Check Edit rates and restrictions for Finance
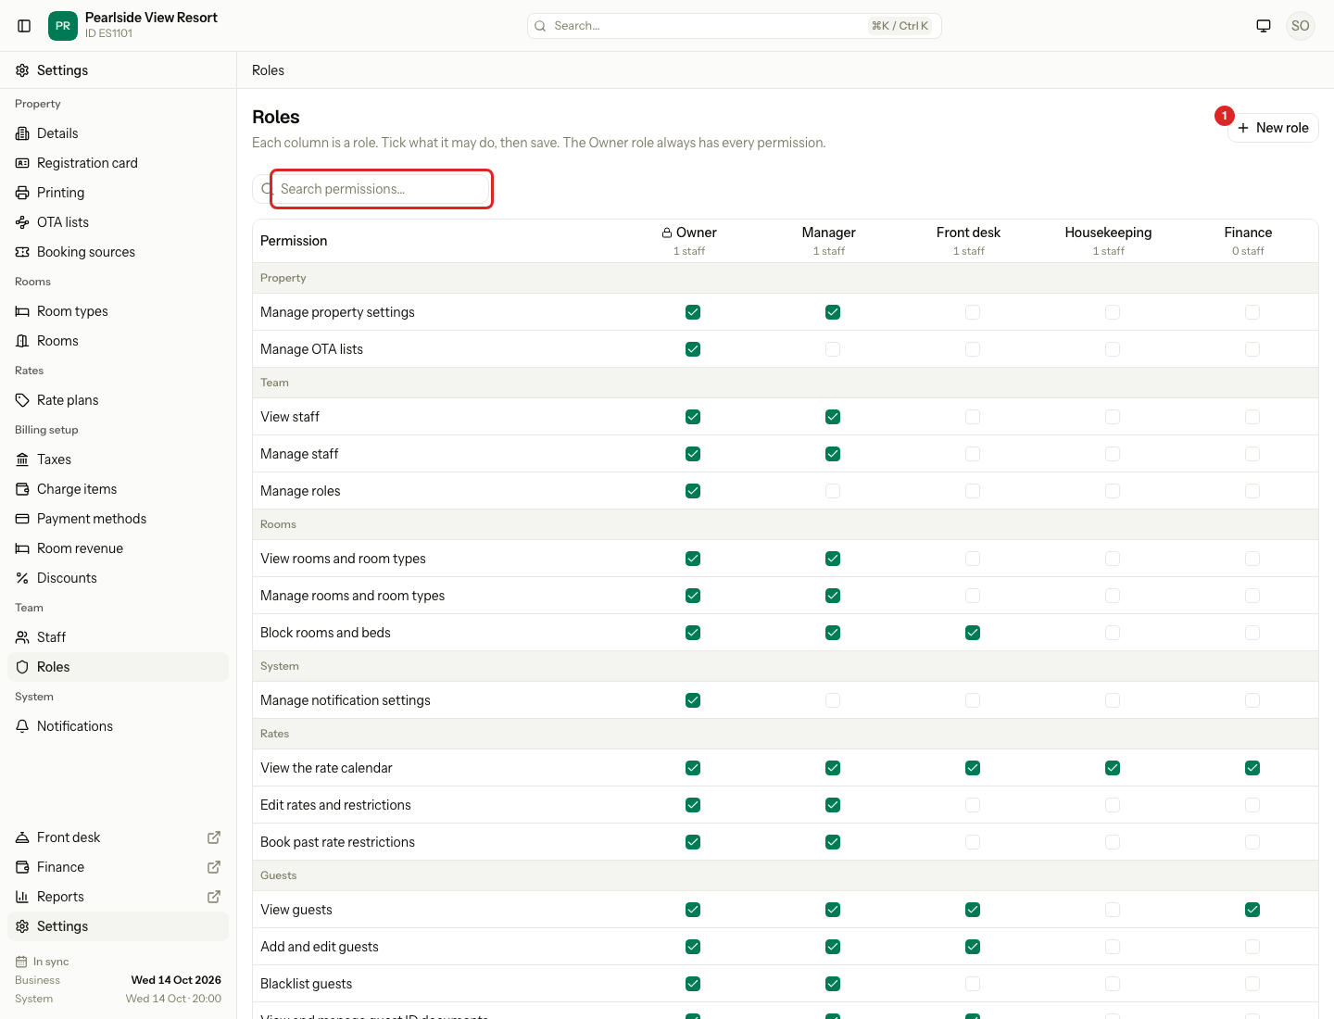The width and height of the screenshot is (1334, 1019). click(x=1252, y=805)
